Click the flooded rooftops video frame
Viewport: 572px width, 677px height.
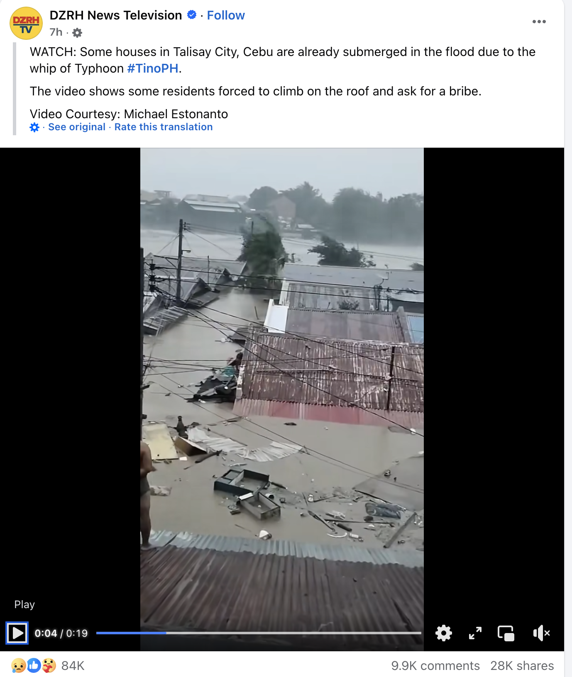pos(282,386)
